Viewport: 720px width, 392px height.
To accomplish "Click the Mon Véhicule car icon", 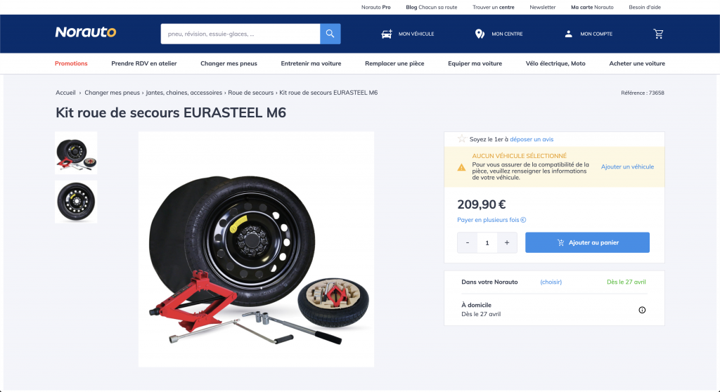I will point(387,34).
